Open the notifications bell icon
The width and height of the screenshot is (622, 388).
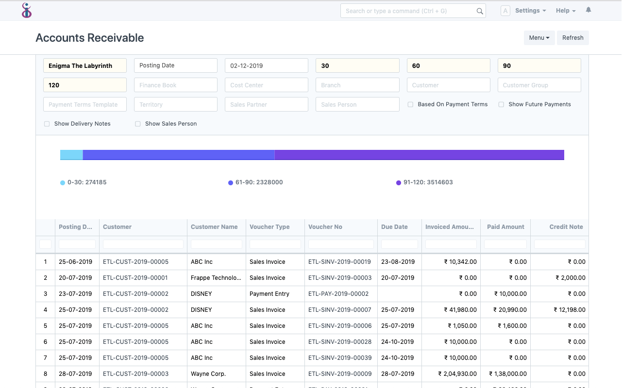coord(588,10)
